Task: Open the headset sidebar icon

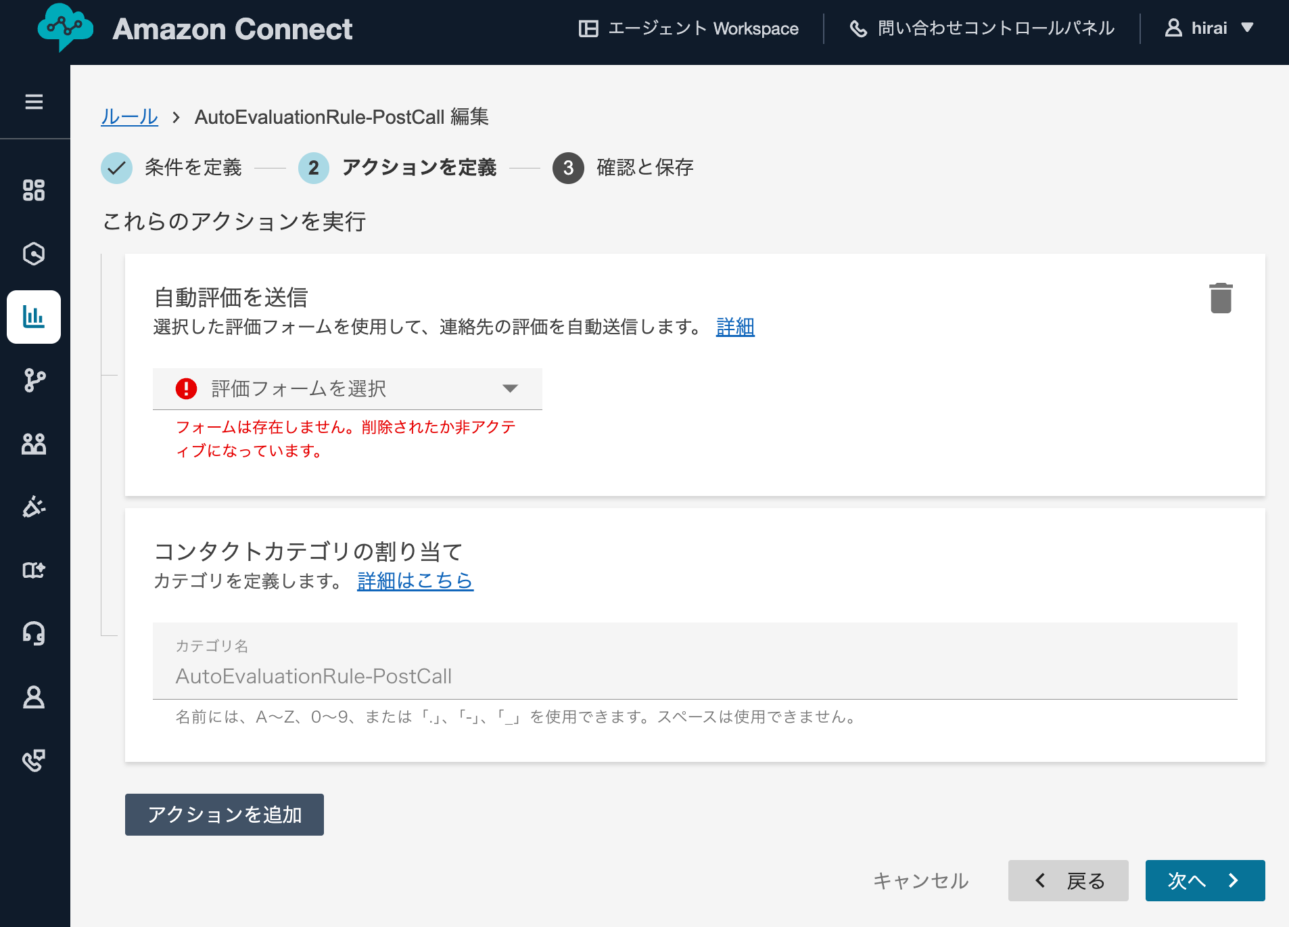Action: (x=34, y=633)
